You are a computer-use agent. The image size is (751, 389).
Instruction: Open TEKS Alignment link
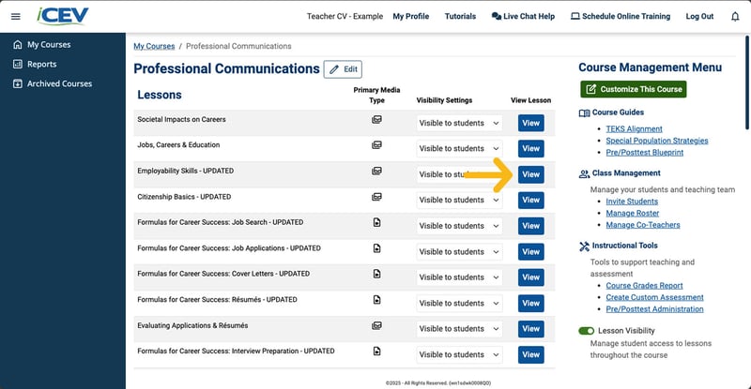click(x=635, y=128)
